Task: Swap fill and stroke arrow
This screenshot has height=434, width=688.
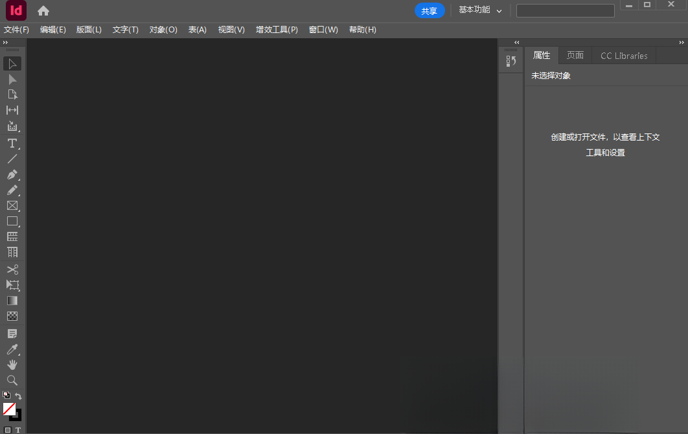Action: pos(18,396)
